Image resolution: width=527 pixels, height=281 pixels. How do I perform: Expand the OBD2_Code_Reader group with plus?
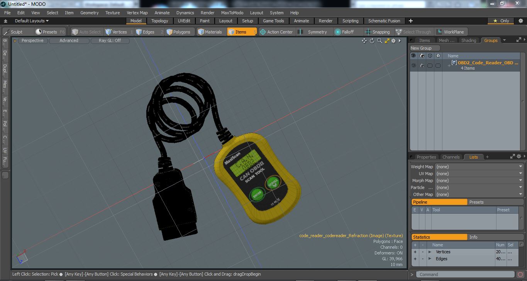click(449, 65)
